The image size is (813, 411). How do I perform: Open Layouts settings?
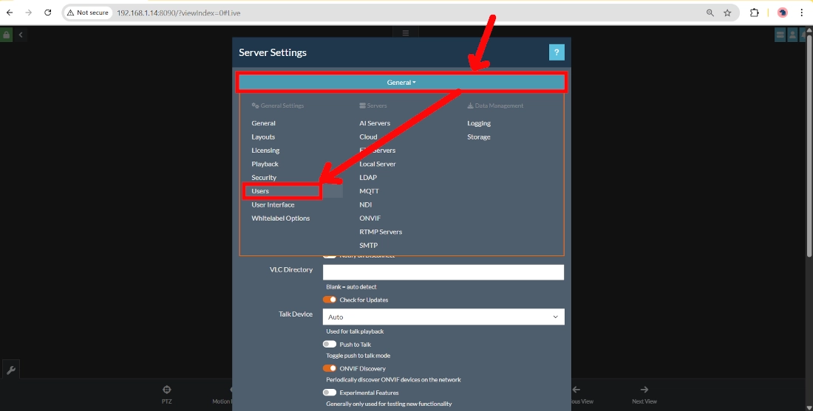click(263, 137)
